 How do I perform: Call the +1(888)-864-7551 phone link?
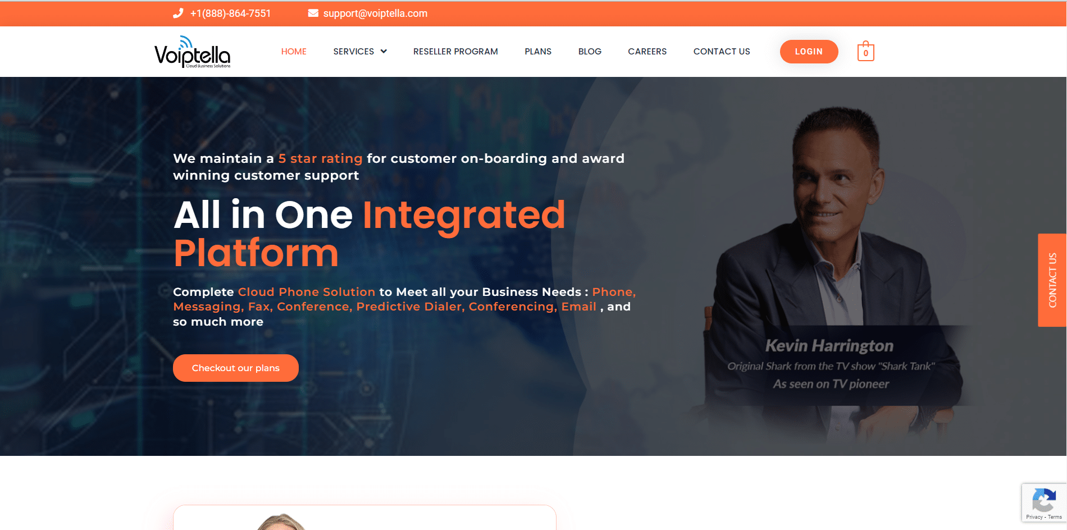[x=230, y=13]
